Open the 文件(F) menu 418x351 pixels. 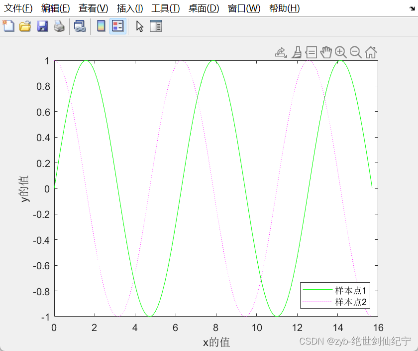coord(18,8)
